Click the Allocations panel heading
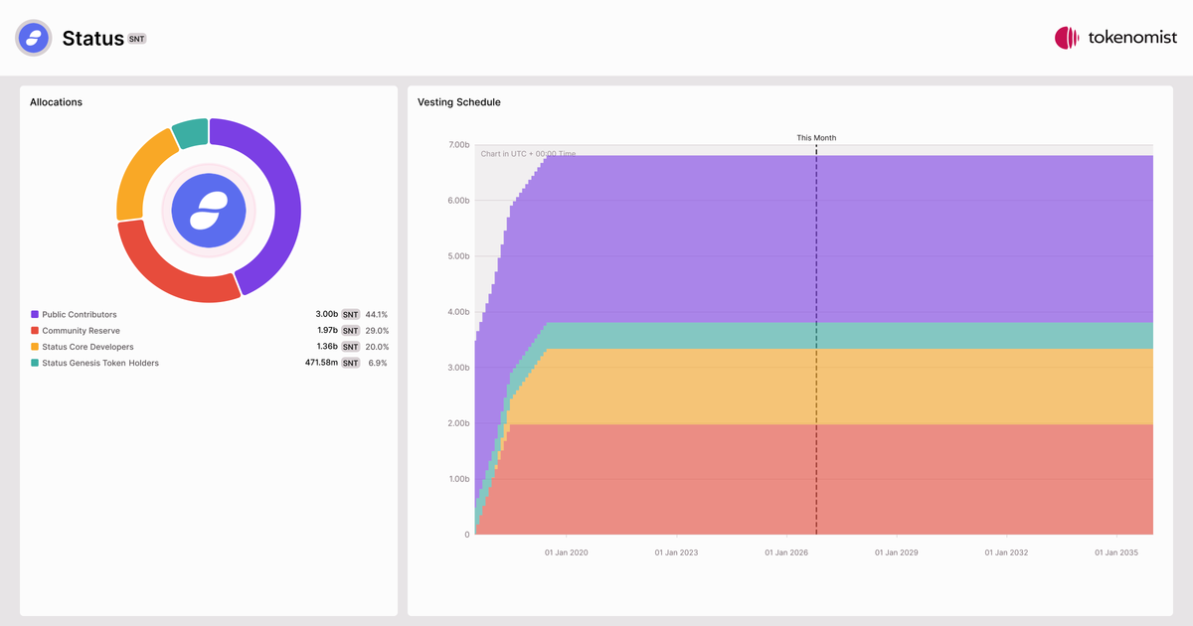 tap(56, 102)
